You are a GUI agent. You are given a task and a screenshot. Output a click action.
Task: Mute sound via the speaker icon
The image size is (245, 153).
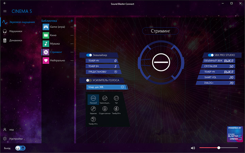193,148
